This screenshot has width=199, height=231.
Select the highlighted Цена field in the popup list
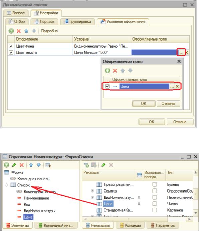pos(144,87)
